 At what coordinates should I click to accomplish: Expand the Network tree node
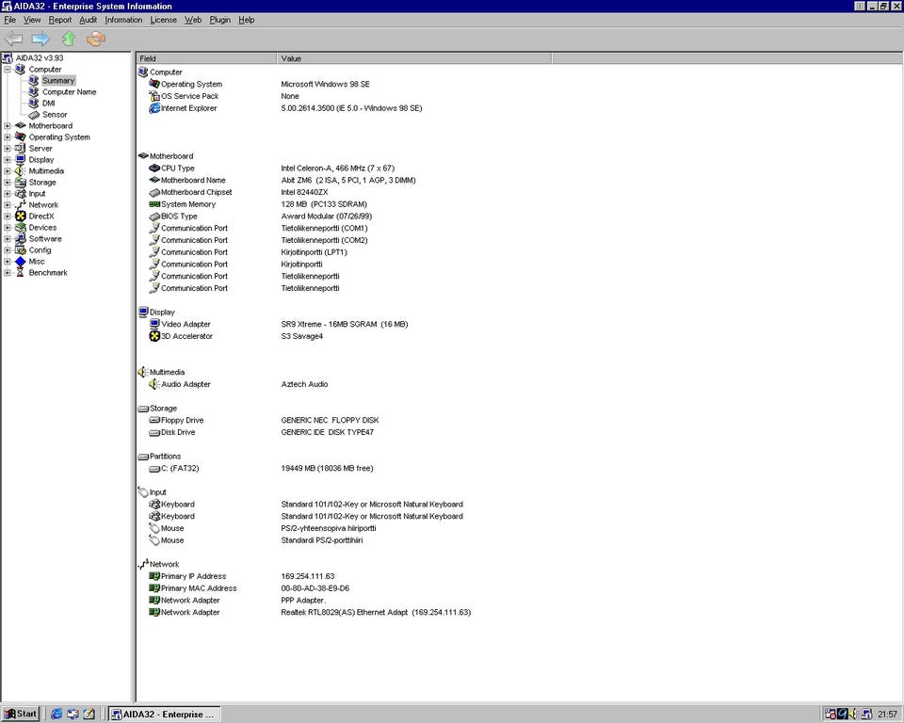pos(8,204)
